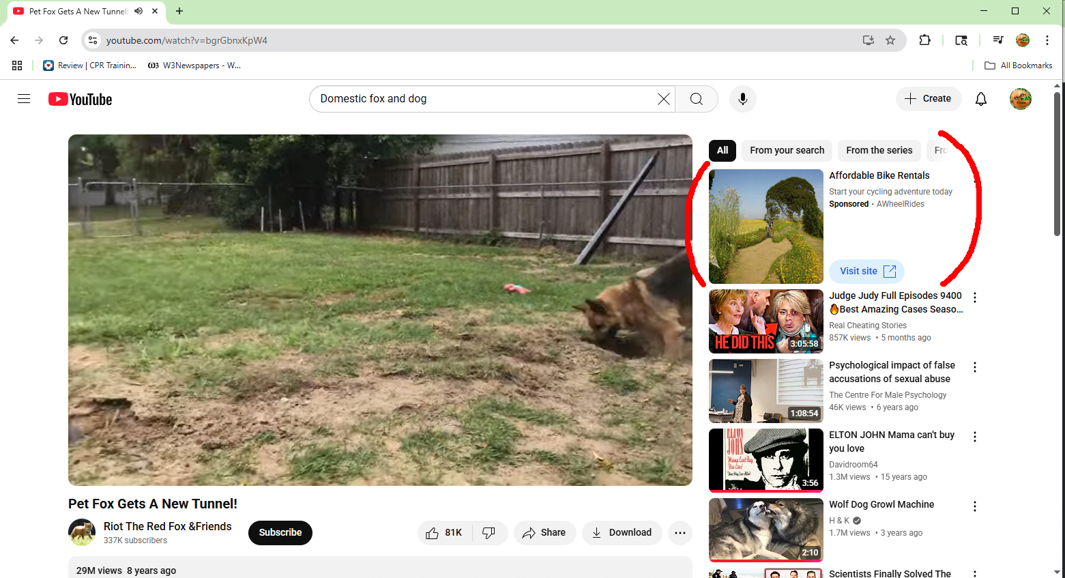Open Scientists Finally Solved The video title
Viewport: 1065px width, 578px height.
click(x=890, y=573)
